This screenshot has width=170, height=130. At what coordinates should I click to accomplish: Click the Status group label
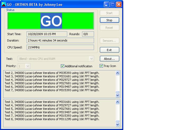pos(10,10)
